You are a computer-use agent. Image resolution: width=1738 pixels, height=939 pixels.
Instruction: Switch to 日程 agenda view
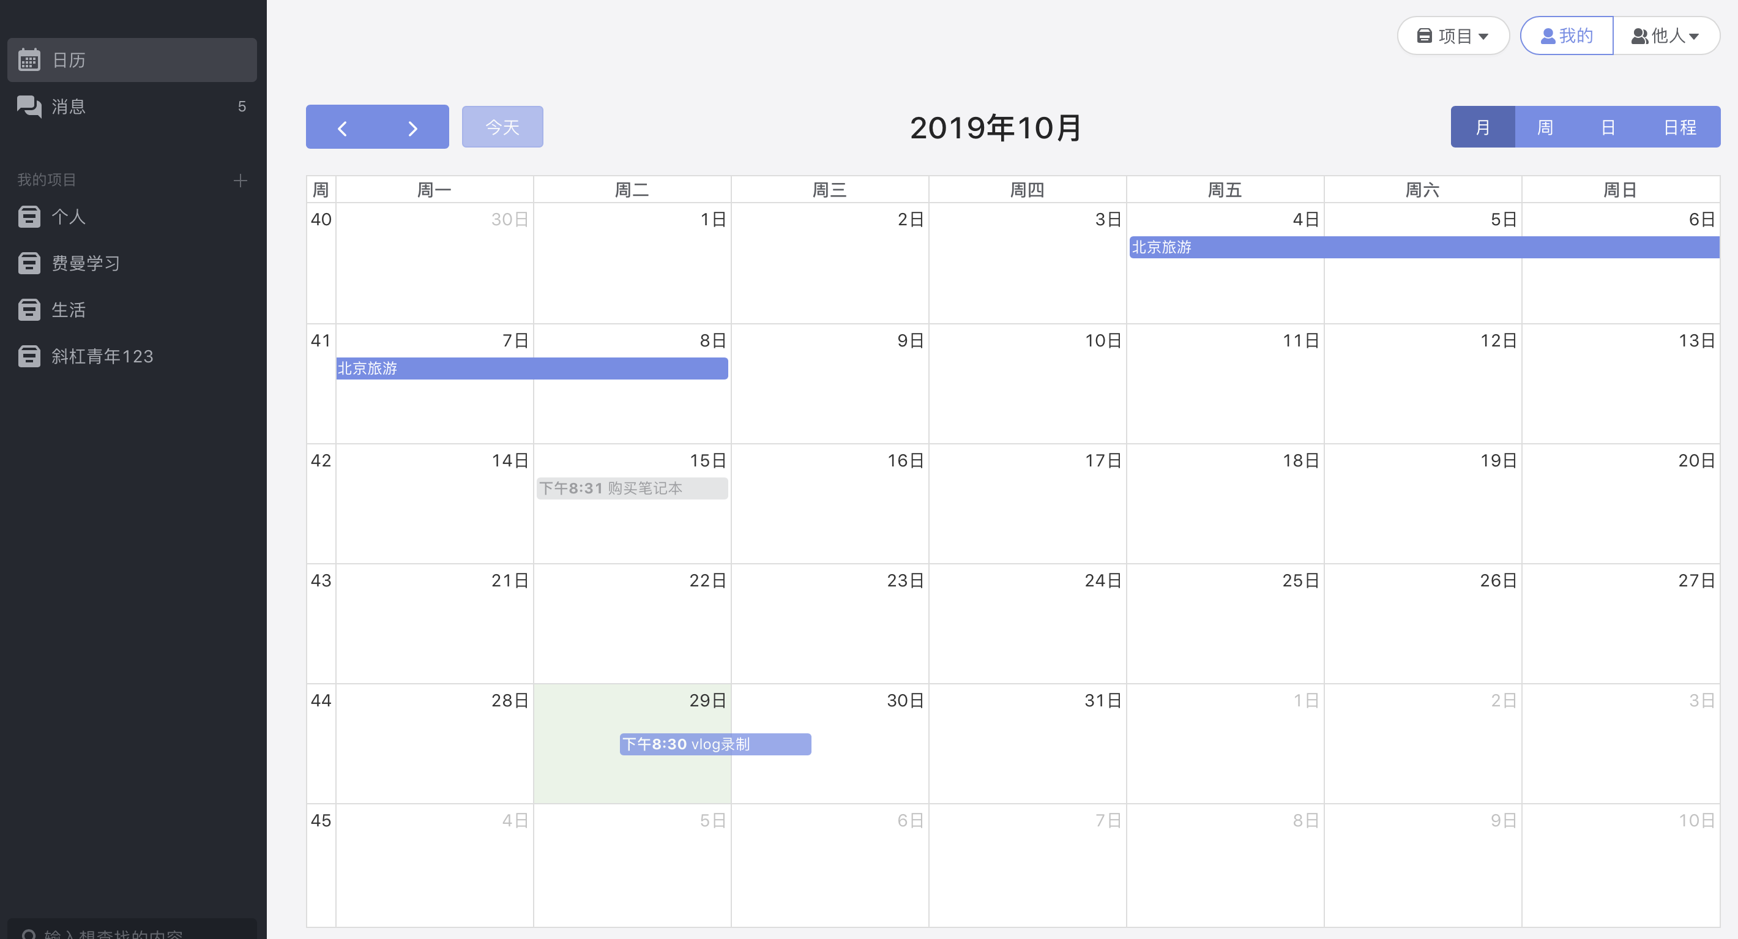1679,127
